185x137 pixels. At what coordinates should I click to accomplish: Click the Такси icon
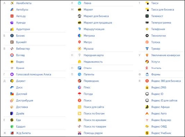(147, 3)
